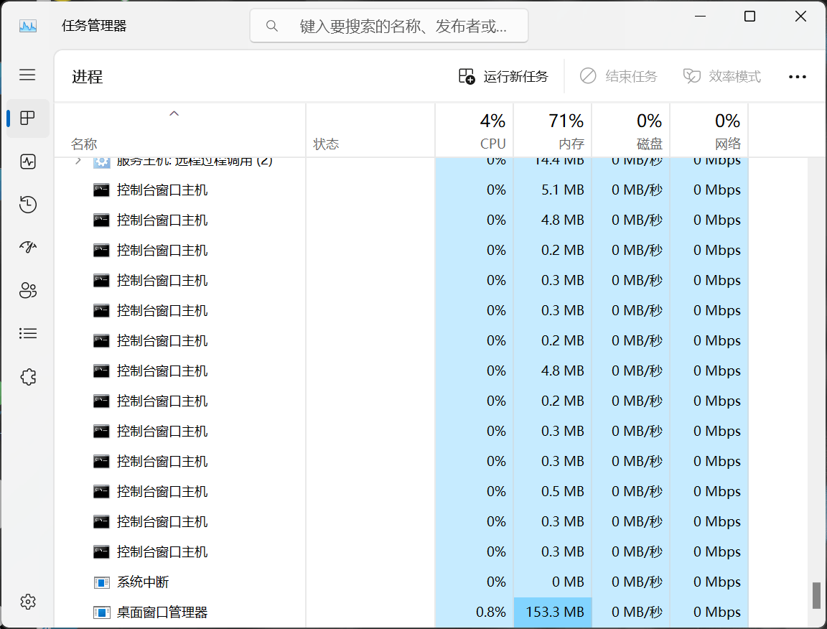Click the 5.1 MB memory value
This screenshot has width=827, height=629.
point(562,190)
